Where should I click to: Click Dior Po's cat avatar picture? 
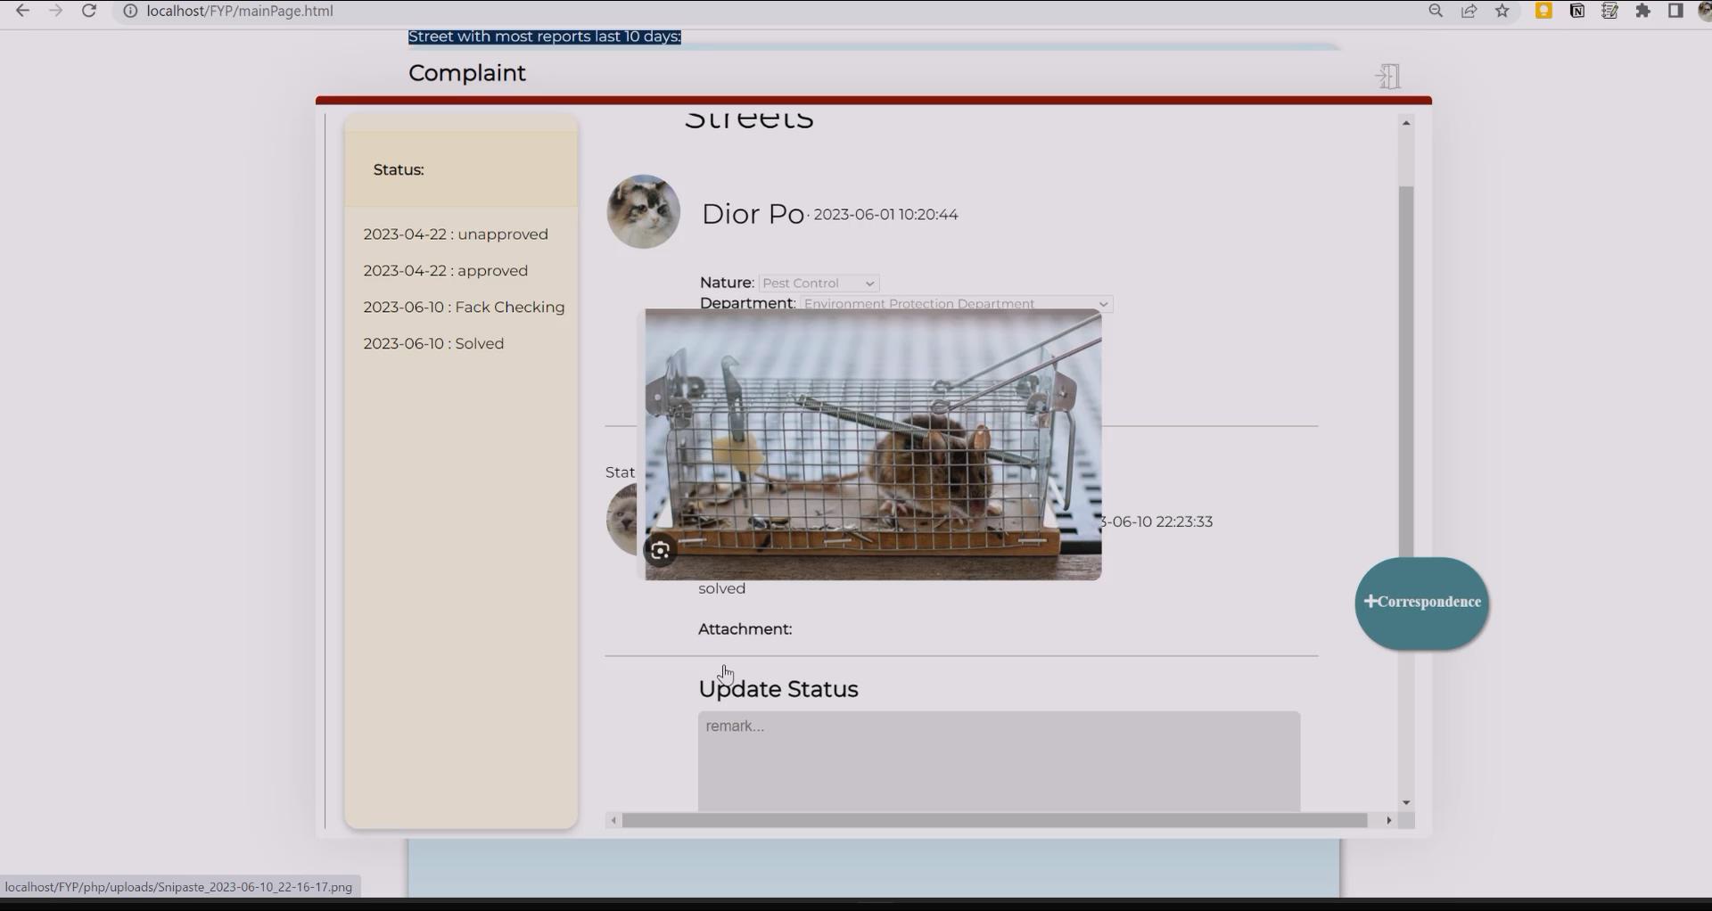coord(643,212)
